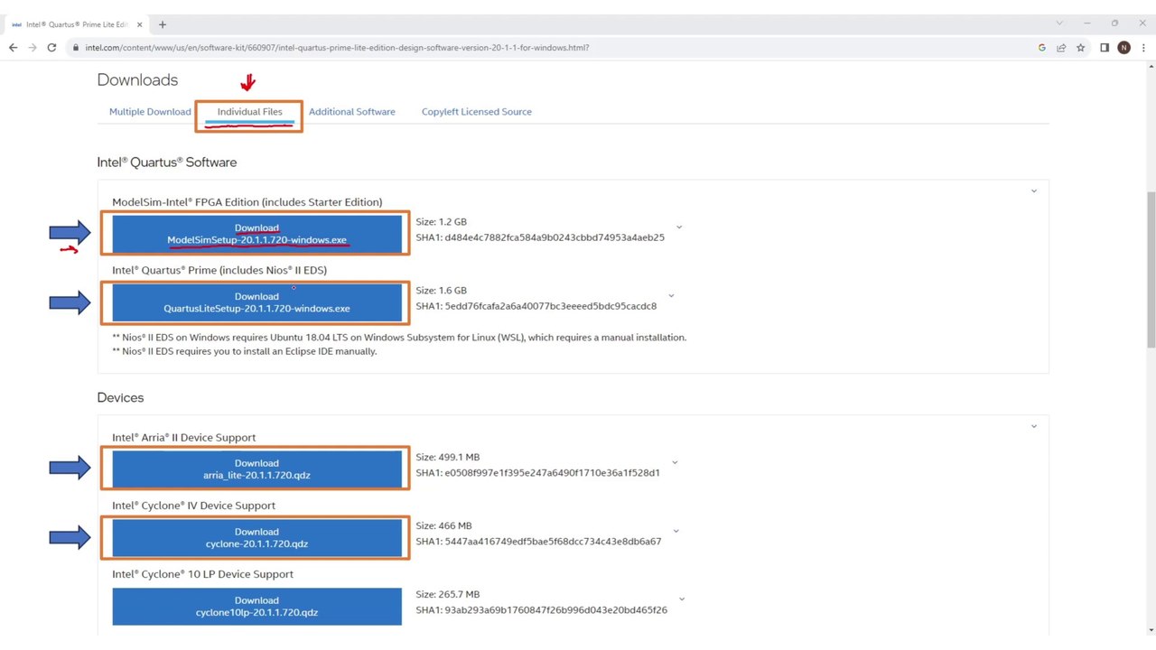This screenshot has width=1156, height=650.
Task: Expand ModelSim download details chevron
Action: pyautogui.click(x=679, y=227)
